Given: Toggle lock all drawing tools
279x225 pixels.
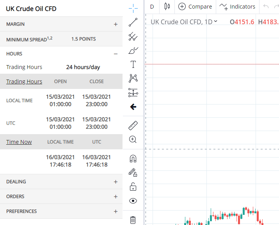Looking at the screenshot, I should pyautogui.click(x=133, y=187).
